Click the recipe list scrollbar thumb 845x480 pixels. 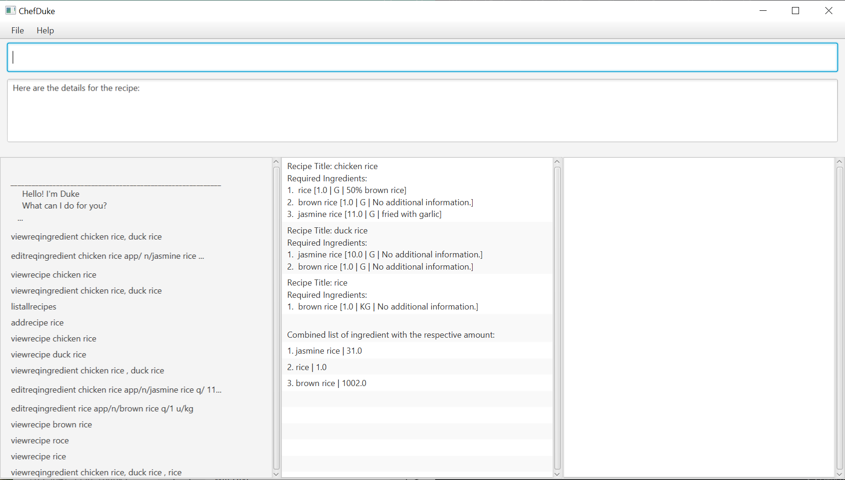coord(557,318)
